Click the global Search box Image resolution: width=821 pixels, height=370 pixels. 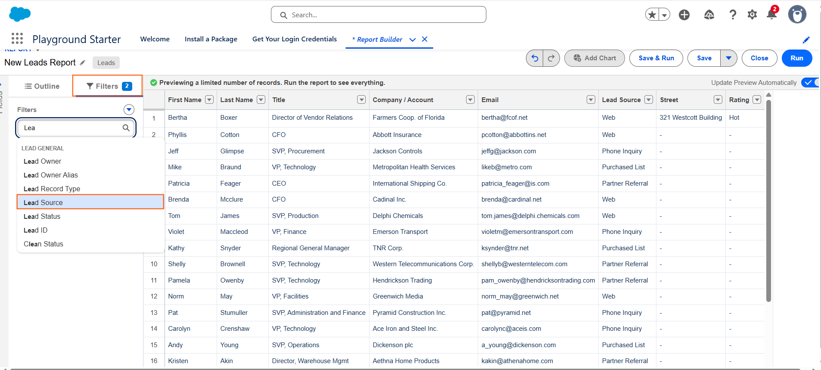(379, 15)
